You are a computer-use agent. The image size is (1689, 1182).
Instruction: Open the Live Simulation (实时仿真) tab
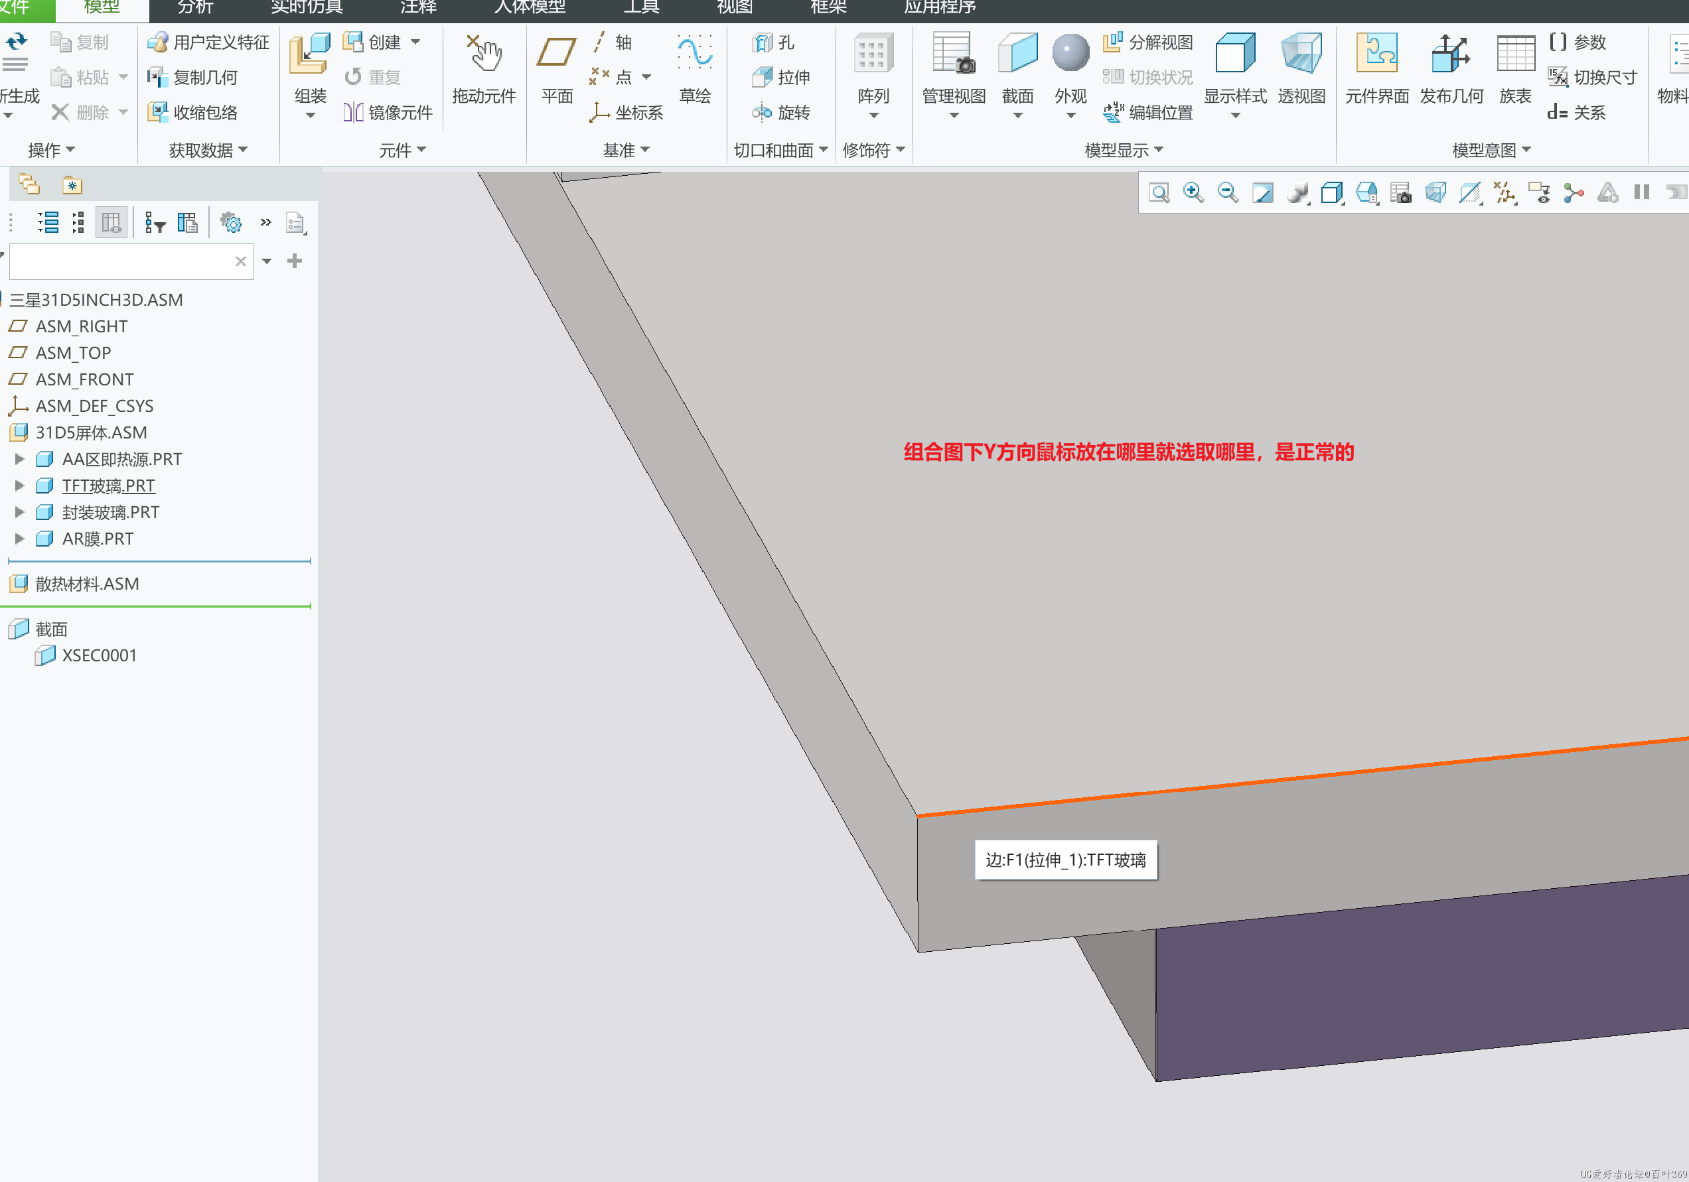click(307, 8)
